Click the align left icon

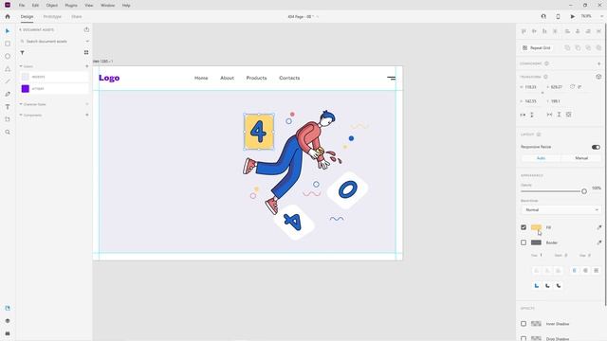click(567, 31)
